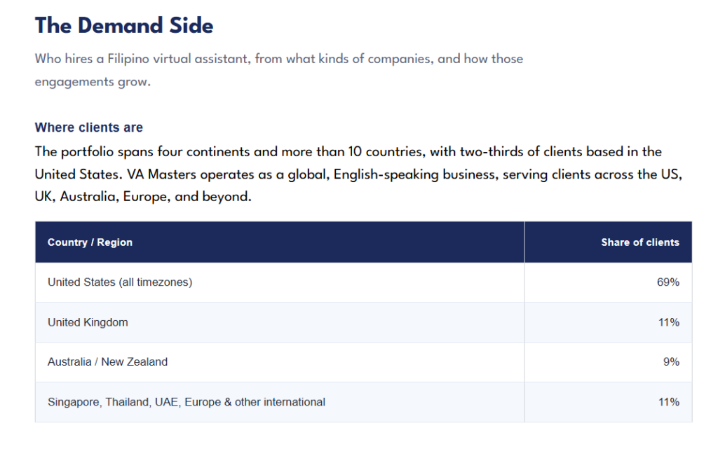Click the word timezones in first row
The width and height of the screenshot is (718, 456).
tap(163, 282)
